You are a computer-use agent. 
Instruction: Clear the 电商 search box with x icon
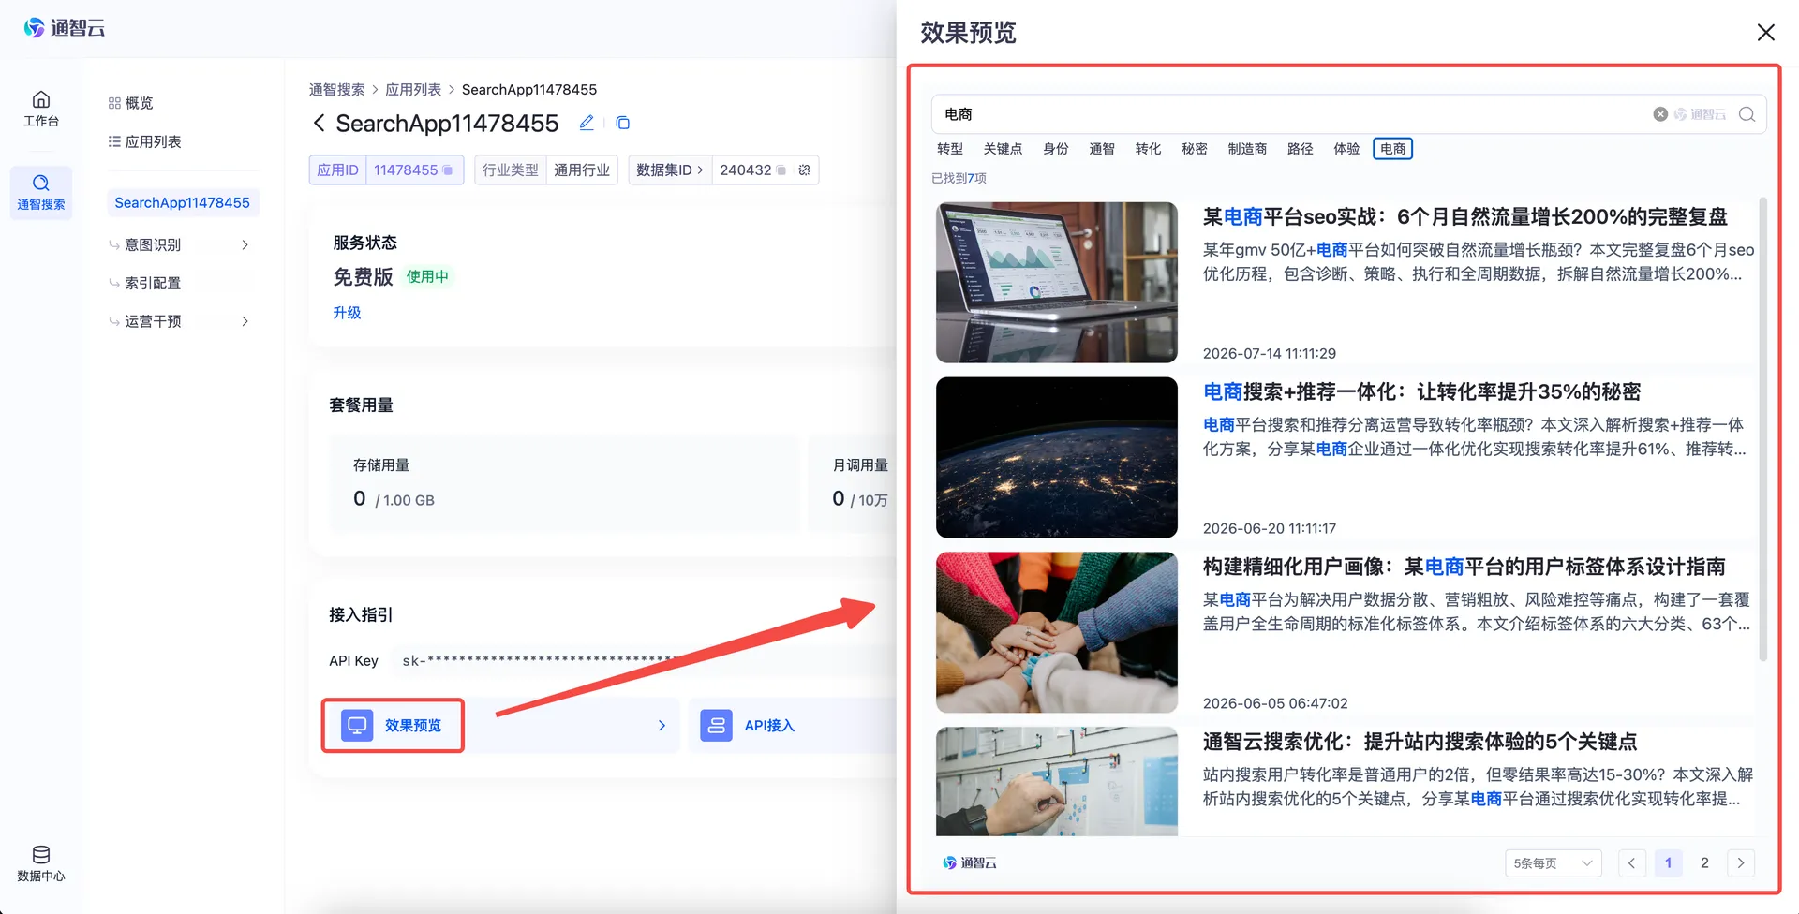pyautogui.click(x=1660, y=114)
